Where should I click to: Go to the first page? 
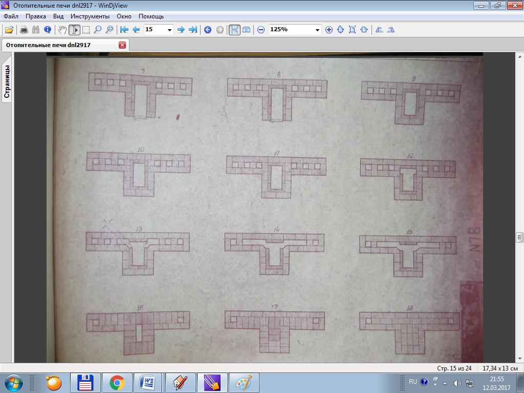tap(124, 30)
